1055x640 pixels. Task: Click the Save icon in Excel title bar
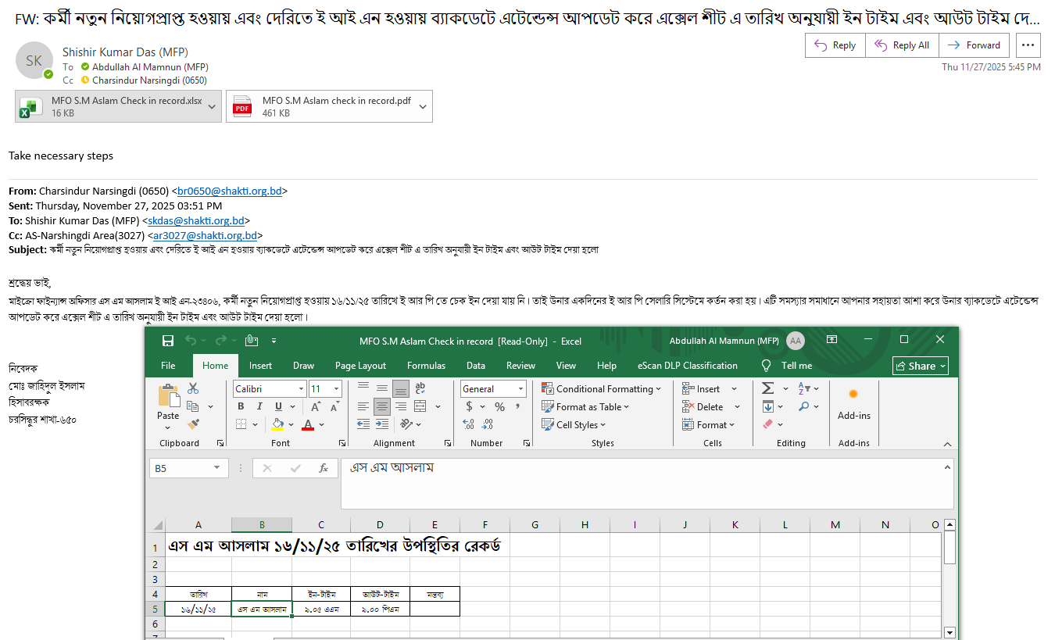pos(167,341)
